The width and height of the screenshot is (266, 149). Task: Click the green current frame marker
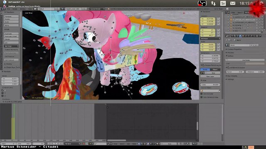point(14,121)
